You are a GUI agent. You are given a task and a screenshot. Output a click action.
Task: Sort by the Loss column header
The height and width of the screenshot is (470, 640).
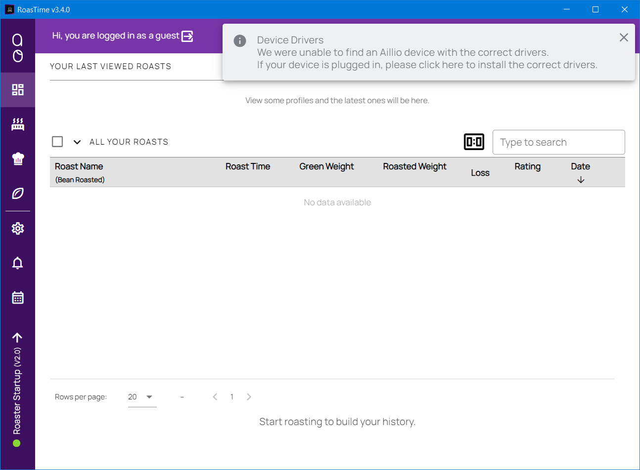coord(480,173)
